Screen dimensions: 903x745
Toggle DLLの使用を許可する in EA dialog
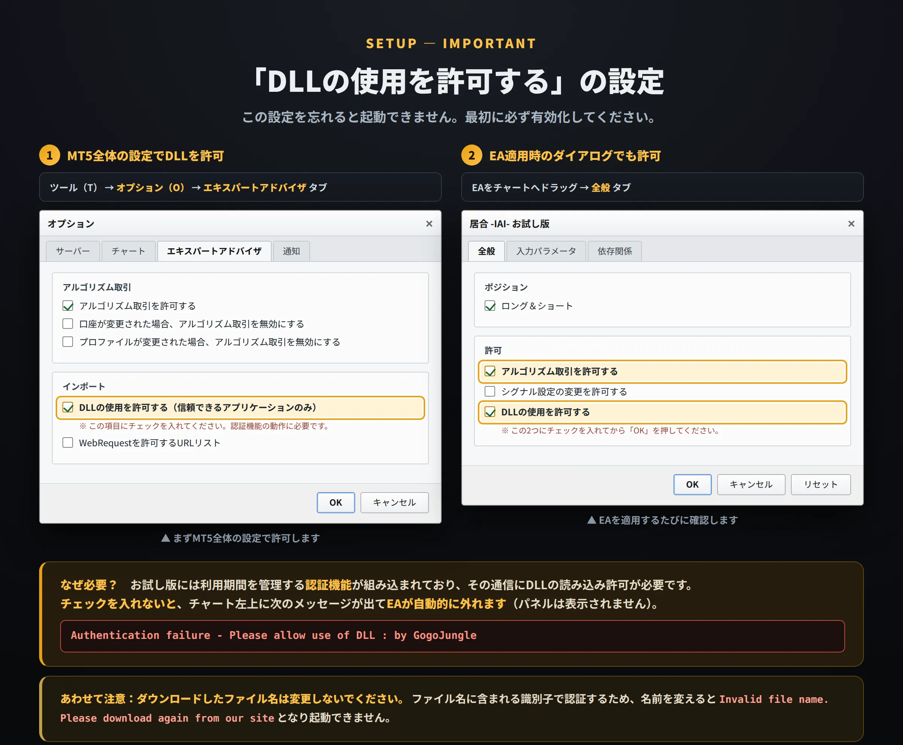[x=490, y=412]
